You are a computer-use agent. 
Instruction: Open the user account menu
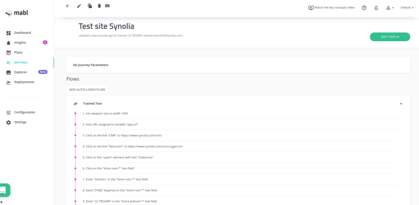(x=390, y=8)
